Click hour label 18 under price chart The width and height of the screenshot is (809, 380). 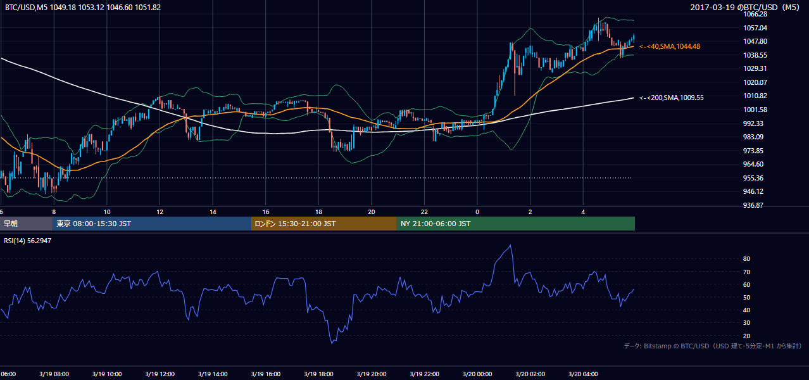[x=318, y=212]
